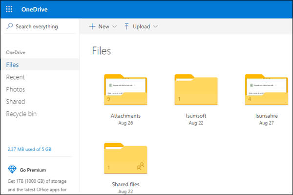Click the Files page heading
Screen dimensions: 293x195
102,51
